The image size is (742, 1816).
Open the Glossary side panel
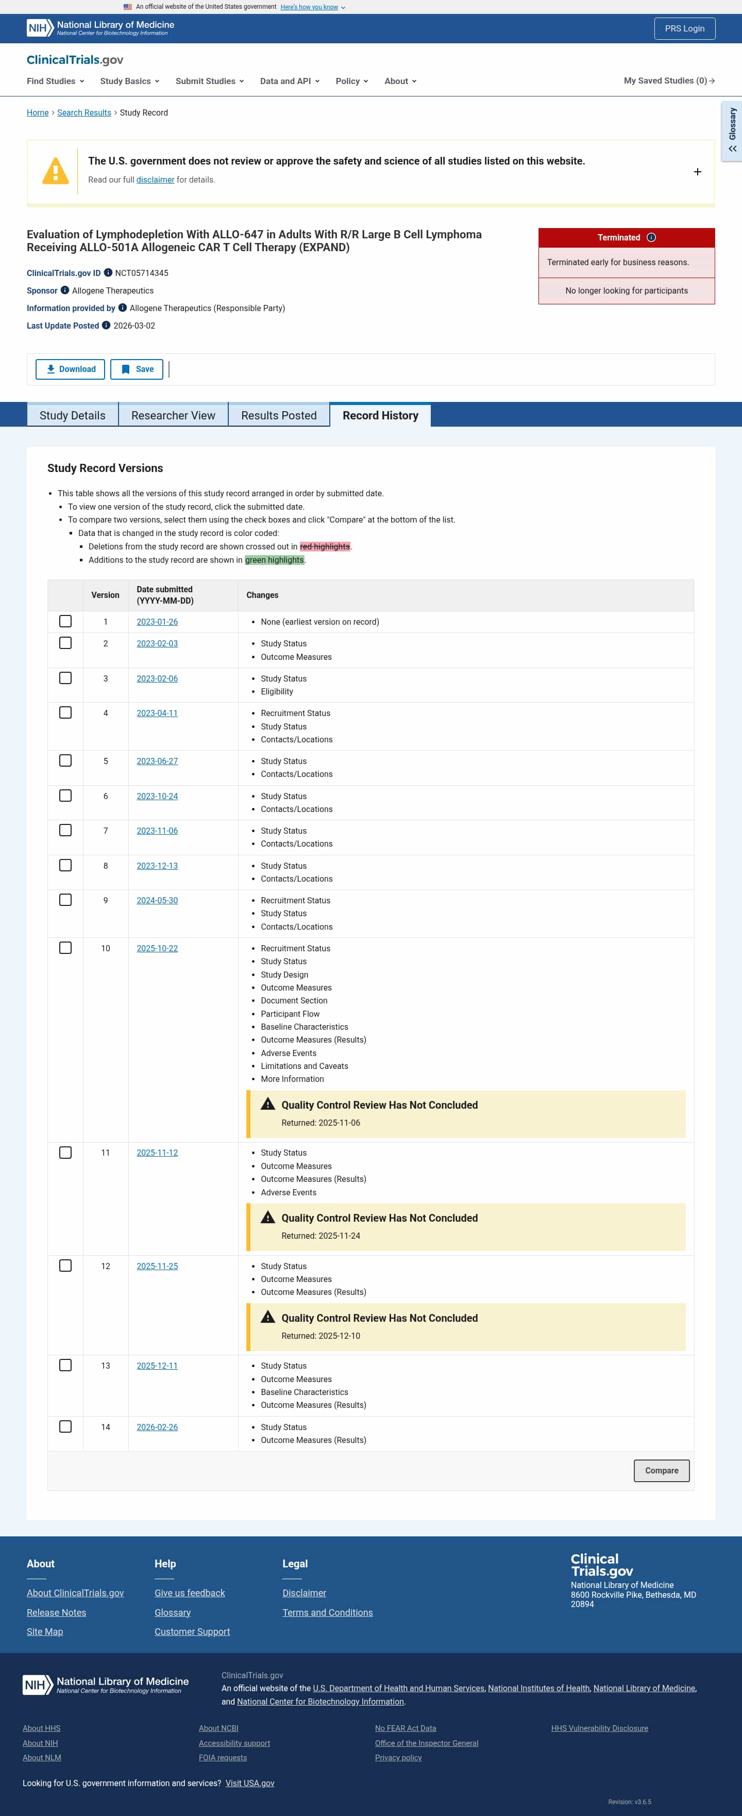(732, 131)
